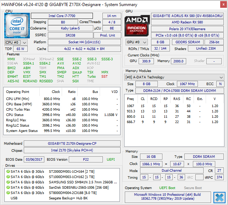228x205 pixels.
Task: Click the Microsoft Windows 10 Professional build field
Action: [x=167, y=197]
